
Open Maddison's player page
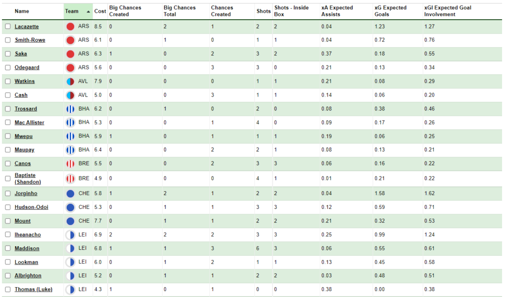(x=27, y=249)
